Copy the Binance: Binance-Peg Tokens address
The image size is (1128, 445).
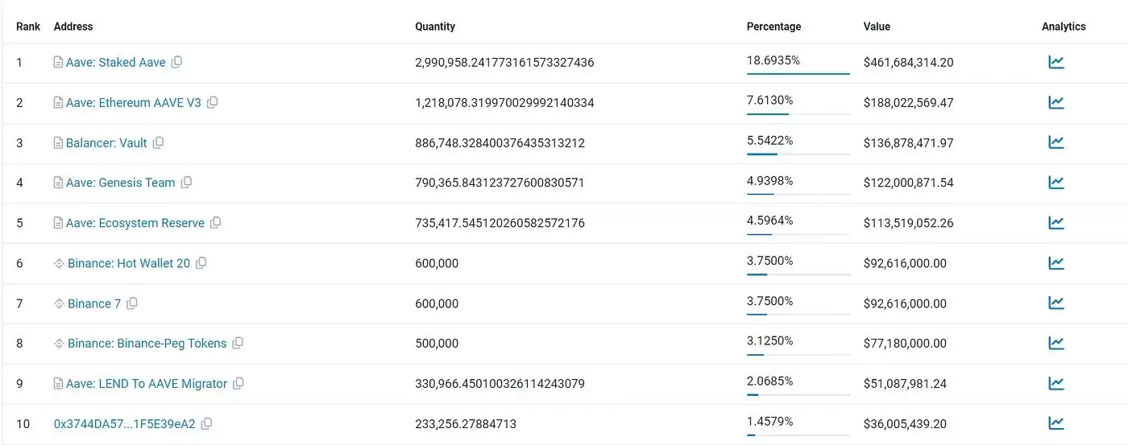[238, 344]
